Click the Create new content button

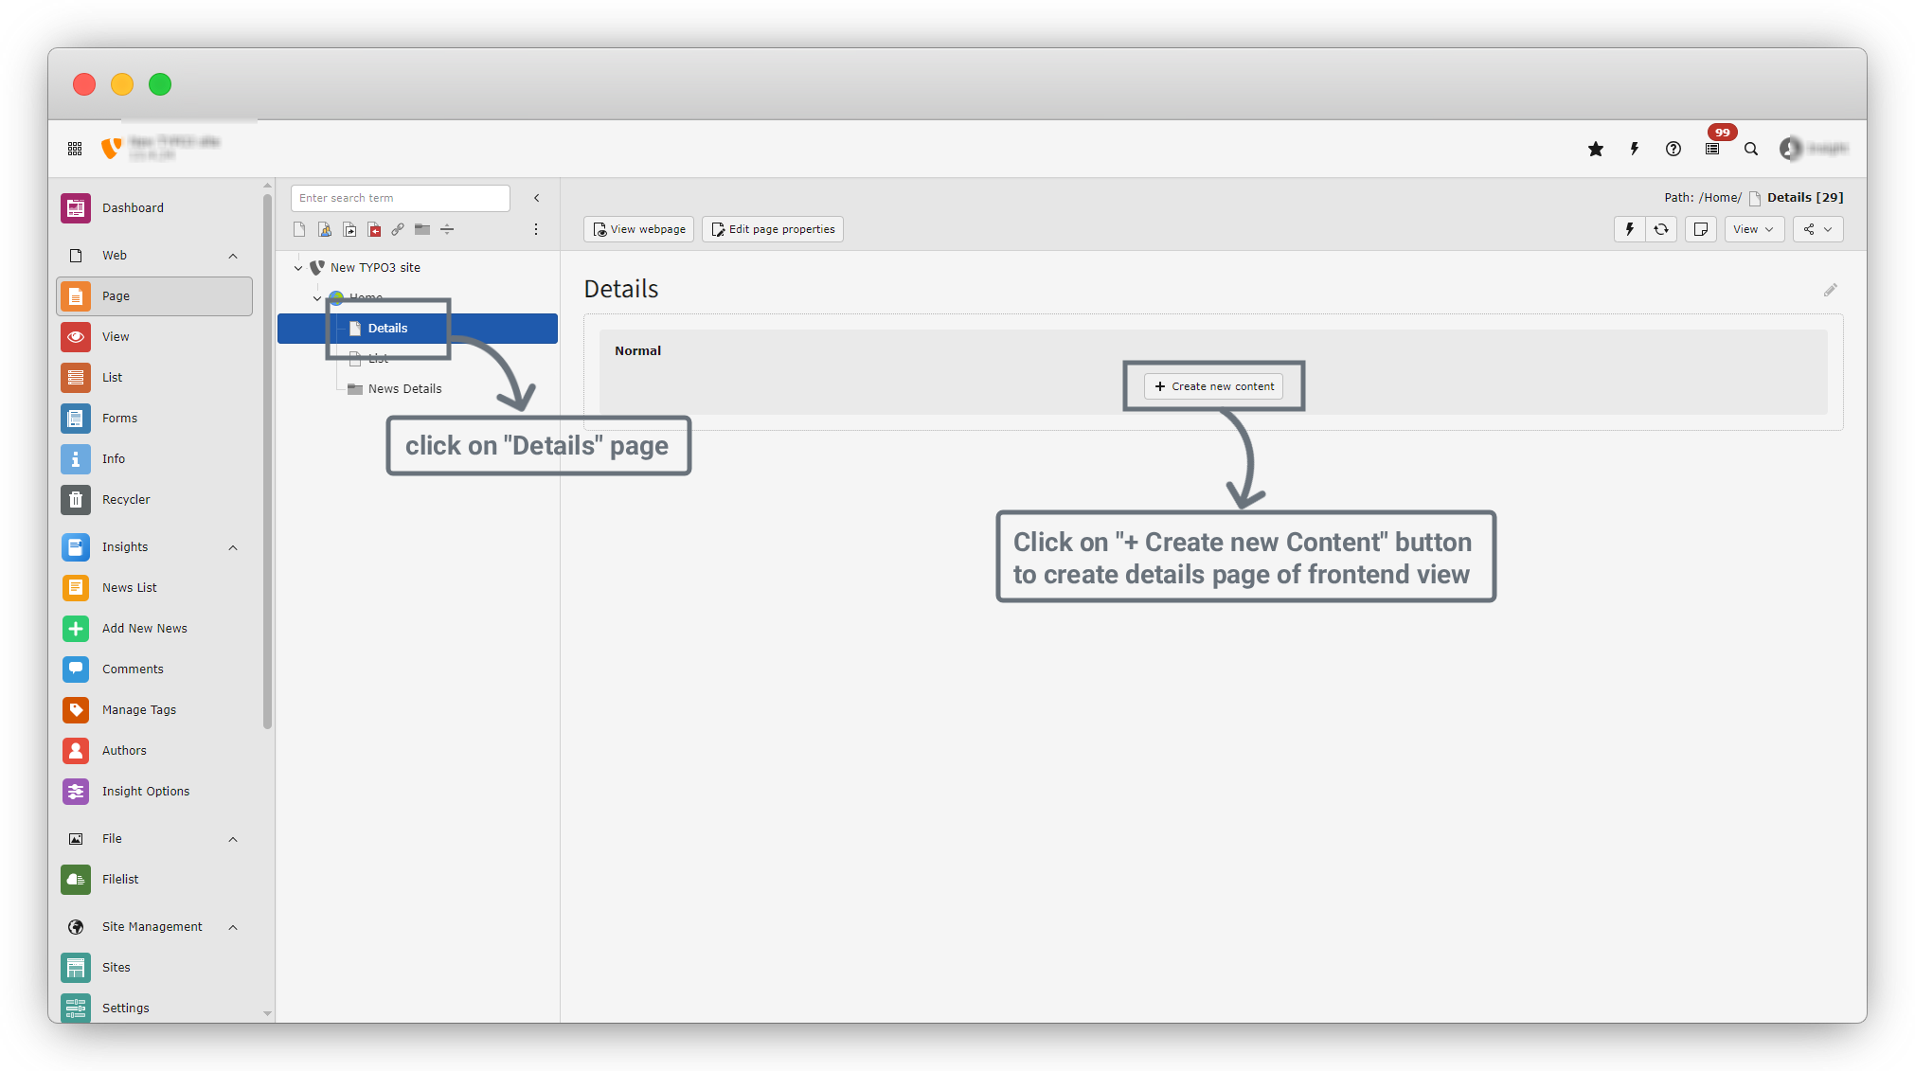pos(1213,386)
